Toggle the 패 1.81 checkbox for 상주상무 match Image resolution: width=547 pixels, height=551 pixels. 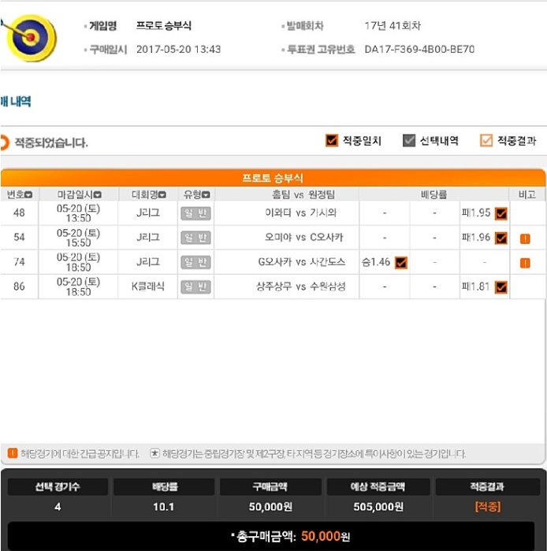coord(501,287)
